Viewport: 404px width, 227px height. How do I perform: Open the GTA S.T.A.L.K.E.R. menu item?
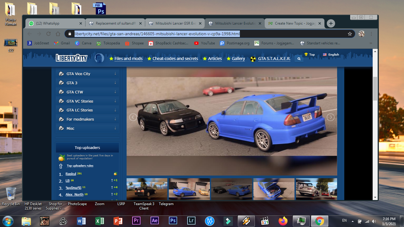pos(274,59)
